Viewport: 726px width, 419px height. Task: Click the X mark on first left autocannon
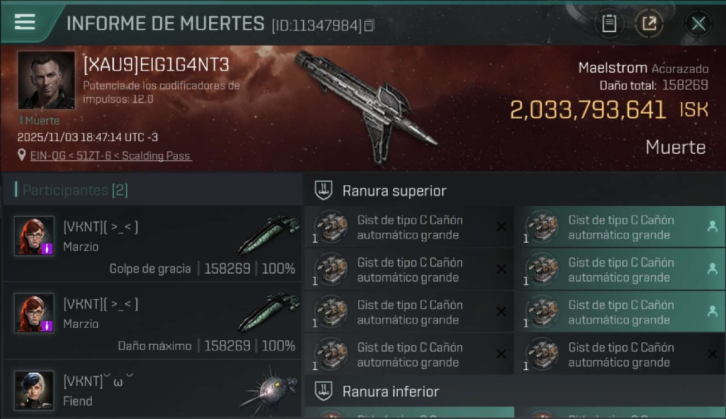[x=501, y=226]
